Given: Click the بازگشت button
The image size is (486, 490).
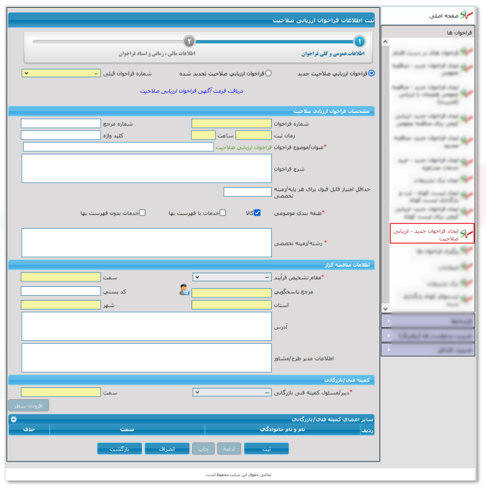Looking at the screenshot, I should [x=120, y=449].
